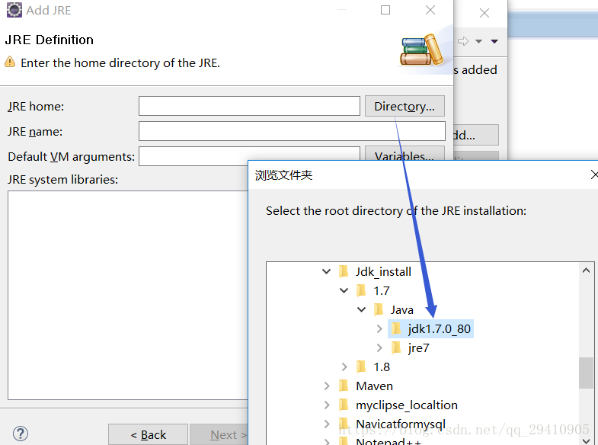Screen dimensions: 598x445
Task: Click the Variables... button
Action: click(405, 153)
